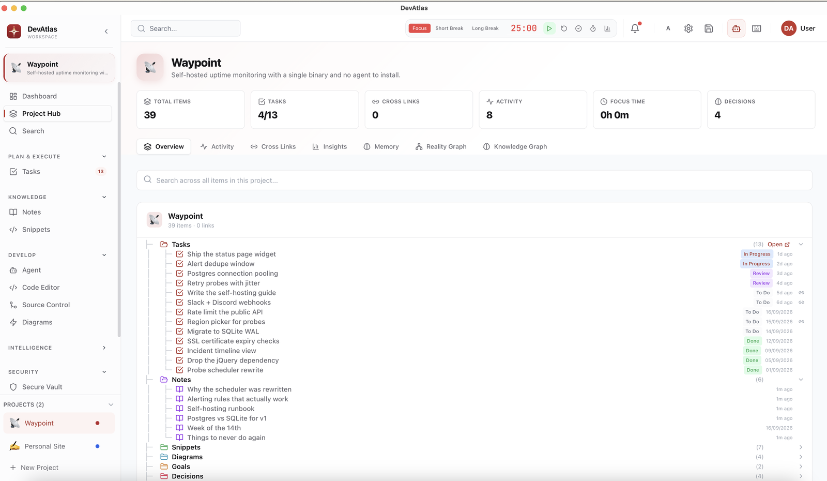
Task: Open the AI agent robot button
Action: tap(736, 28)
